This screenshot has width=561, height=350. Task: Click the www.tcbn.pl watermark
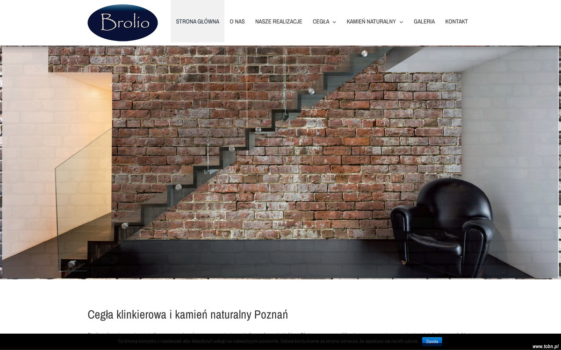pyautogui.click(x=545, y=346)
